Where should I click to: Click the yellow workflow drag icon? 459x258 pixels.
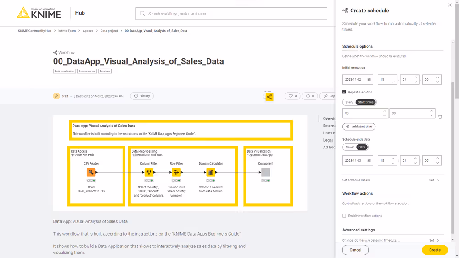point(269,96)
